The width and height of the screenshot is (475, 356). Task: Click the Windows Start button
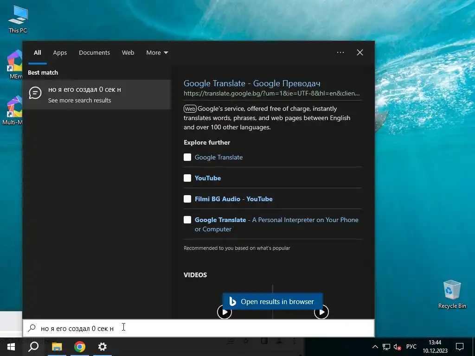11,347
